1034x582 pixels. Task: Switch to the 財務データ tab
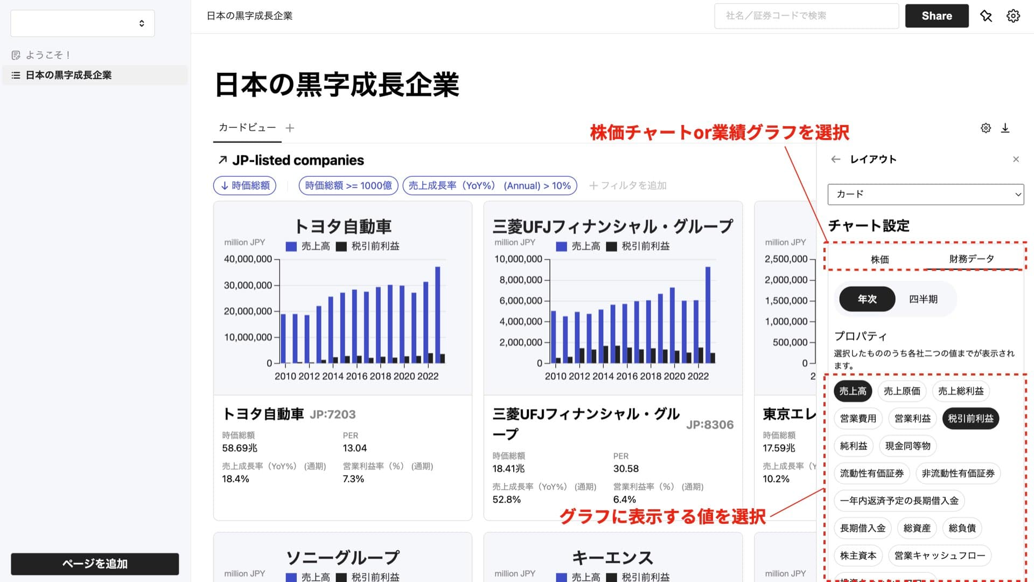click(x=972, y=259)
